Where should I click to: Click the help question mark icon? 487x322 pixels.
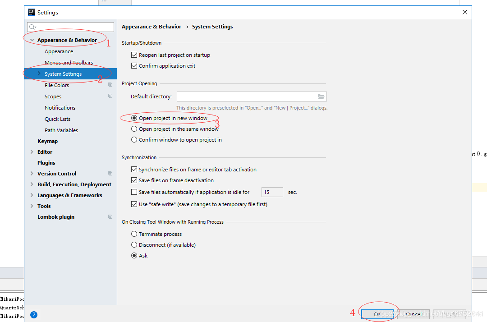[x=34, y=315]
